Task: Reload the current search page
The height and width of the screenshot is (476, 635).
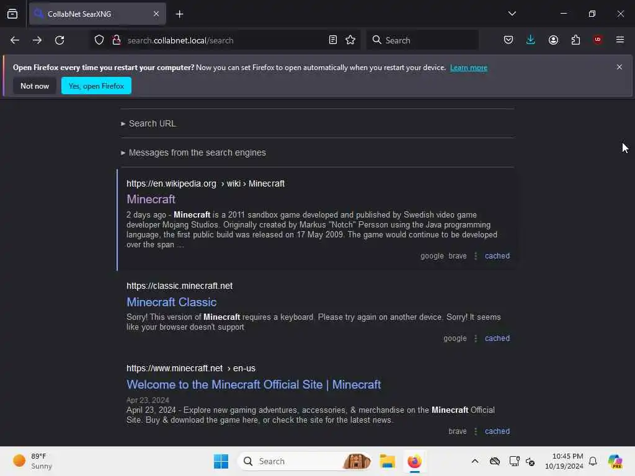Action: pyautogui.click(x=60, y=40)
